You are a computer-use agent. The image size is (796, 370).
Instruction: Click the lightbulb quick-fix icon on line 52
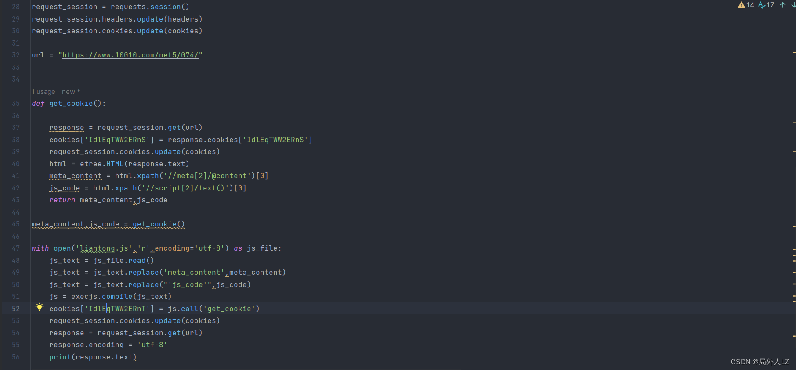point(40,307)
